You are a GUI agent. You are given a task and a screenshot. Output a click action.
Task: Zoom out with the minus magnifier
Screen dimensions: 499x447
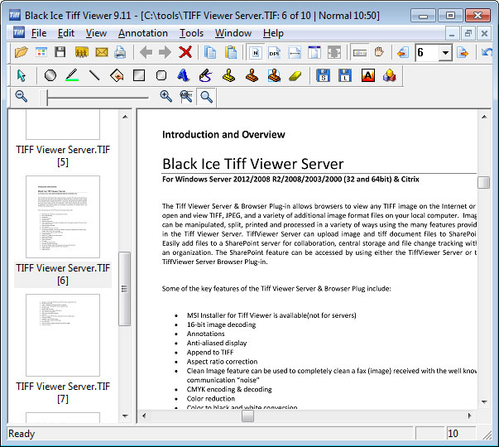pos(22,96)
